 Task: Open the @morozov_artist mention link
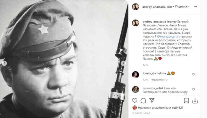(x=168, y=36)
